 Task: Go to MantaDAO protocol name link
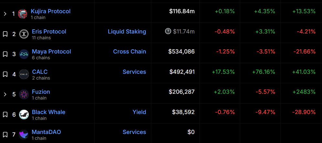[46, 132]
